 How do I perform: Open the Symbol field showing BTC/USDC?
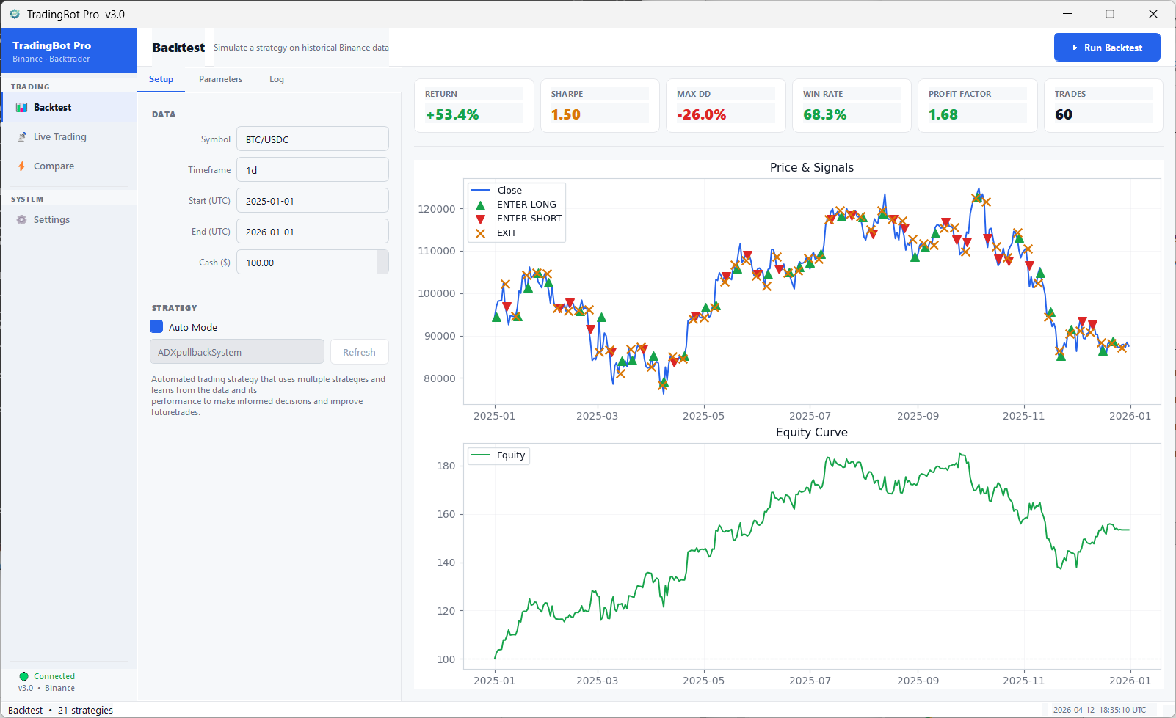pyautogui.click(x=312, y=139)
